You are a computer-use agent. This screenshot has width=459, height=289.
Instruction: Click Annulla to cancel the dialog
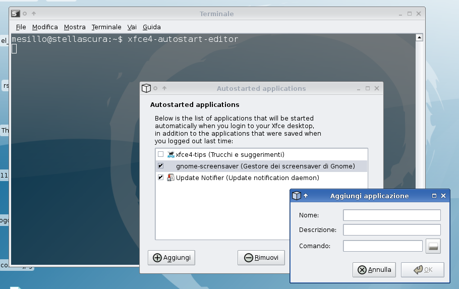pos(374,270)
